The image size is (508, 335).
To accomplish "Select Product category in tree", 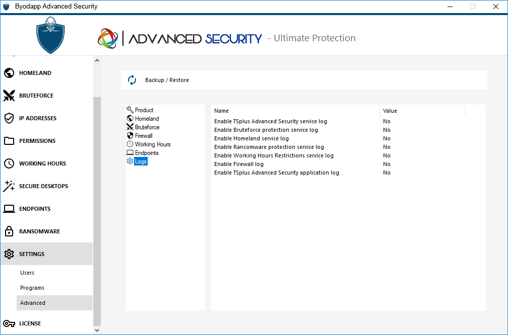I will point(144,110).
